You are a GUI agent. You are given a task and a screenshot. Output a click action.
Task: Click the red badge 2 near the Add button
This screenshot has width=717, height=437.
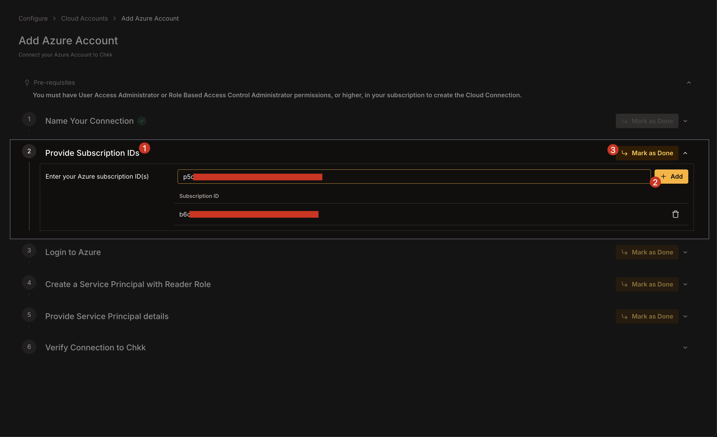(x=656, y=183)
